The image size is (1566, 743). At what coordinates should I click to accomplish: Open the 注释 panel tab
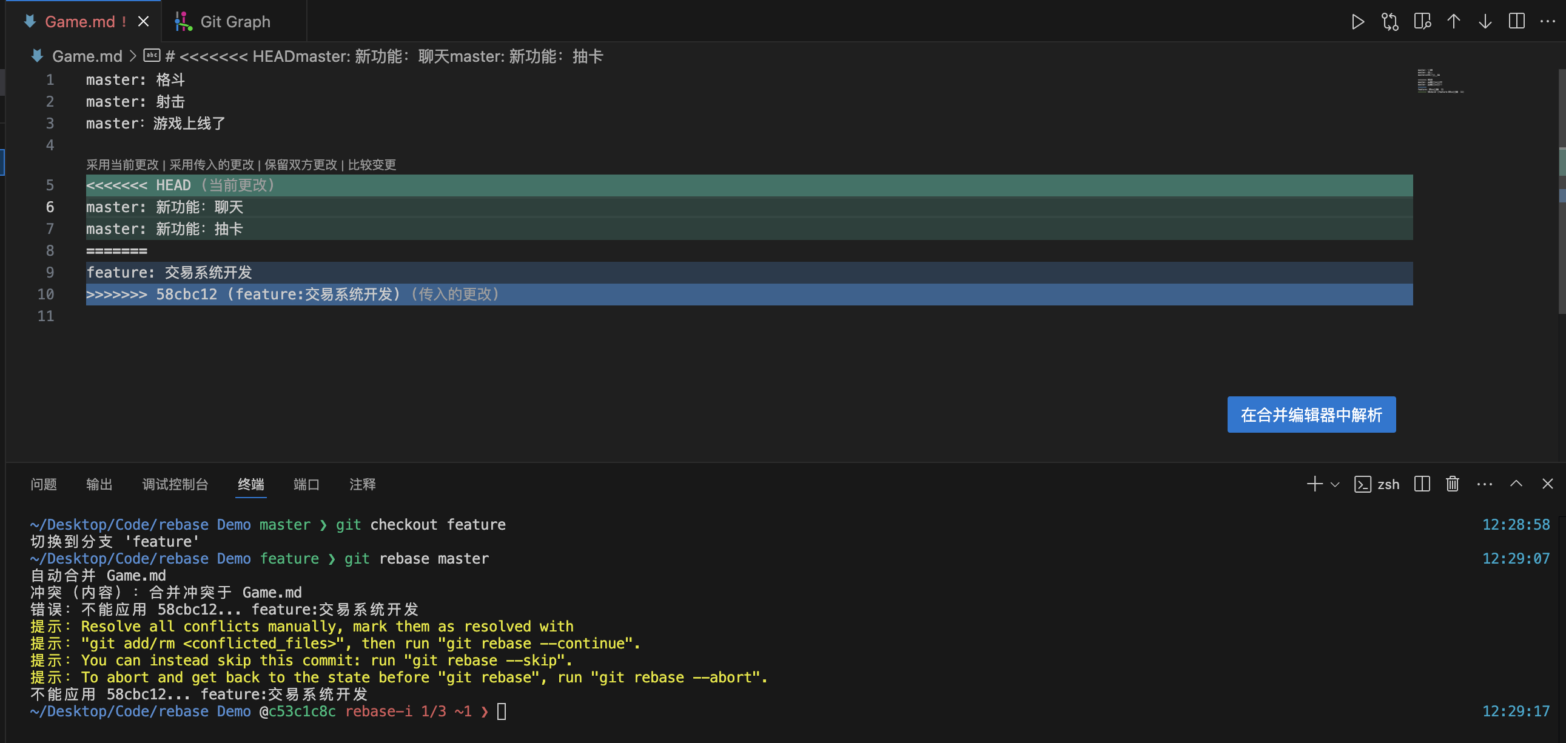362,484
